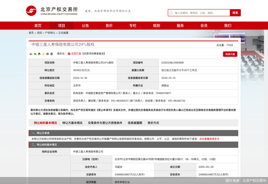
Task: Open the 专栏 navigation menu
Action: 133,26
